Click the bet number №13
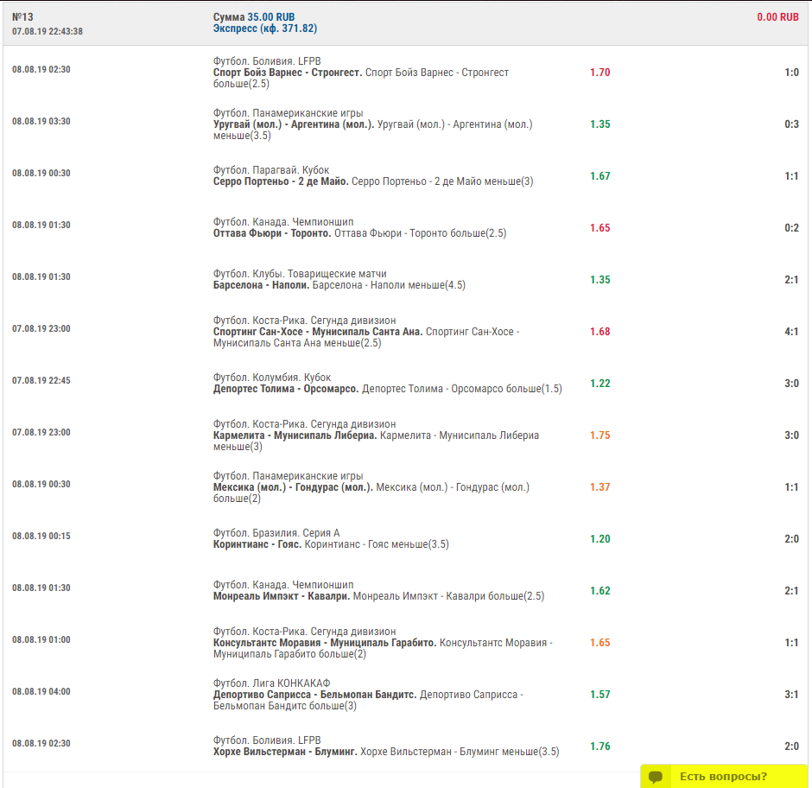Image resolution: width=812 pixels, height=788 pixels. tap(22, 17)
